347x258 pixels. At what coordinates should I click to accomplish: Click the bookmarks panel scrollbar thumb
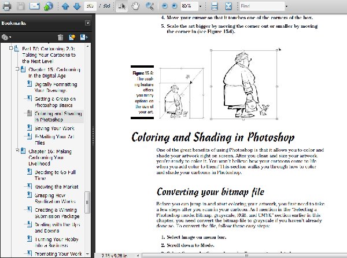tap(87, 202)
